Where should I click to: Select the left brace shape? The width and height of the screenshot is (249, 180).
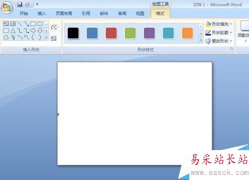[x=33, y=37]
